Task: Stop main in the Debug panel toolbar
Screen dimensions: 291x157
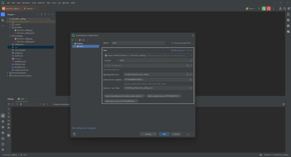Action: tap(12, 104)
